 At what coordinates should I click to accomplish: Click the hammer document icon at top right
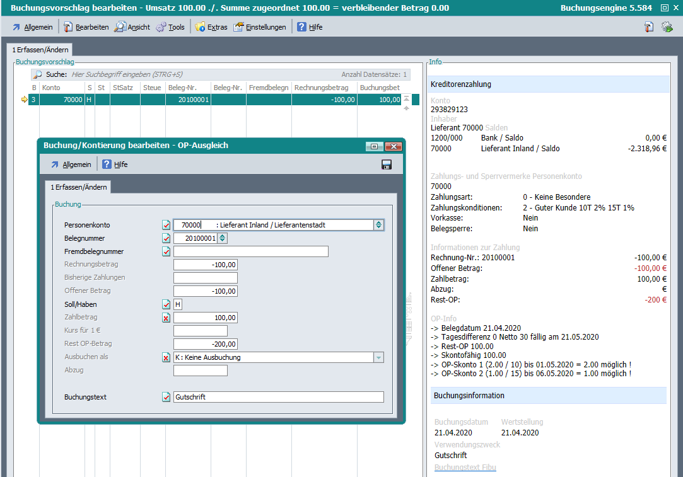tap(649, 27)
